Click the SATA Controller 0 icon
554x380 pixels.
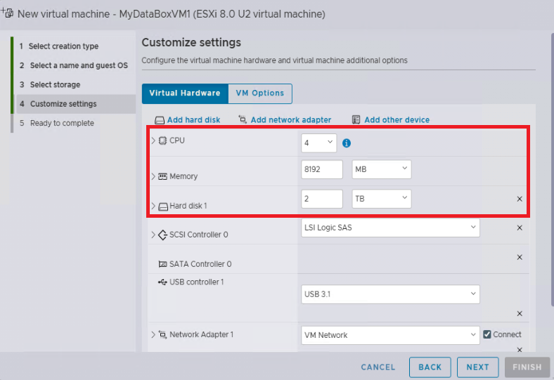coord(162,264)
